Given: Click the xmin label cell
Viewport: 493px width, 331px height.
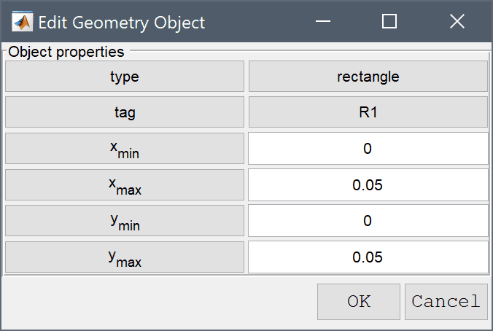Looking at the screenshot, I should click(125, 149).
